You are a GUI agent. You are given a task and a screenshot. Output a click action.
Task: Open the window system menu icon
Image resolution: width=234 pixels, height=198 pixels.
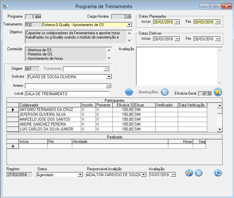[6, 7]
